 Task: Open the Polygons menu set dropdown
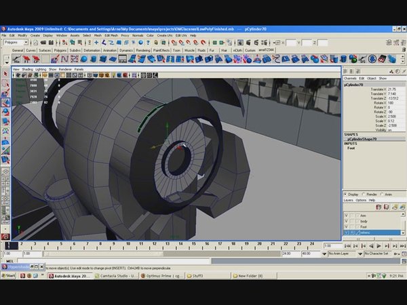pos(16,42)
